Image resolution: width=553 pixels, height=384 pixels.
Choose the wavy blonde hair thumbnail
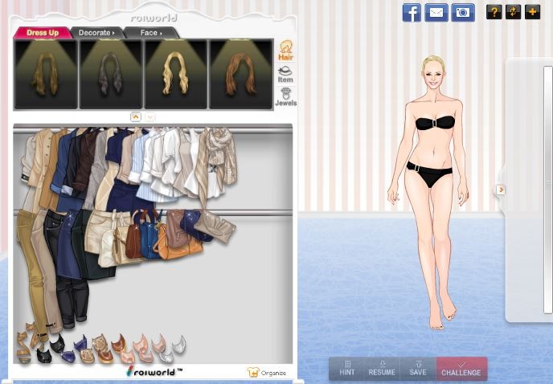176,74
